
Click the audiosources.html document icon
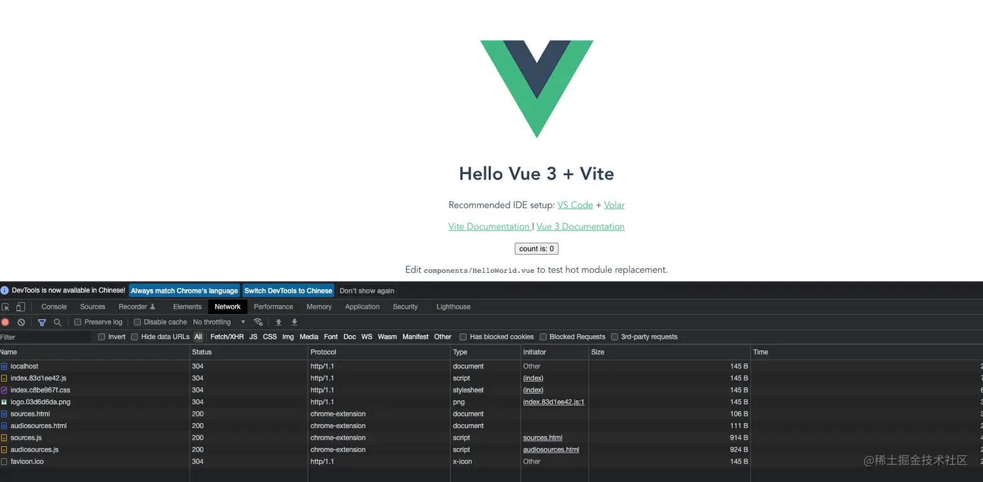pos(4,426)
